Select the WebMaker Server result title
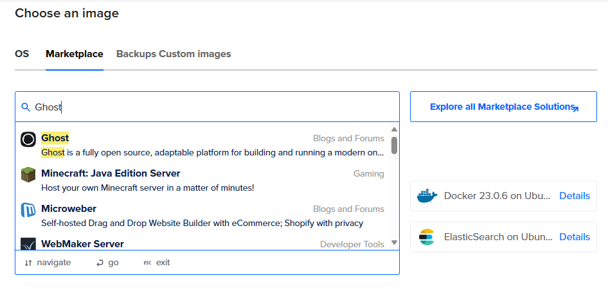The width and height of the screenshot is (608, 289). coord(83,244)
